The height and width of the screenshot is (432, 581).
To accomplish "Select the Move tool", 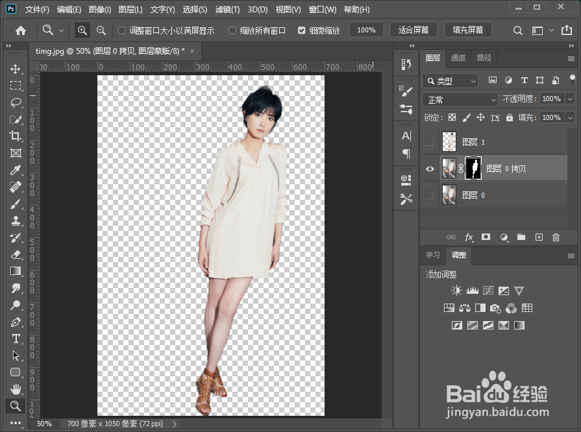I will coord(15,69).
